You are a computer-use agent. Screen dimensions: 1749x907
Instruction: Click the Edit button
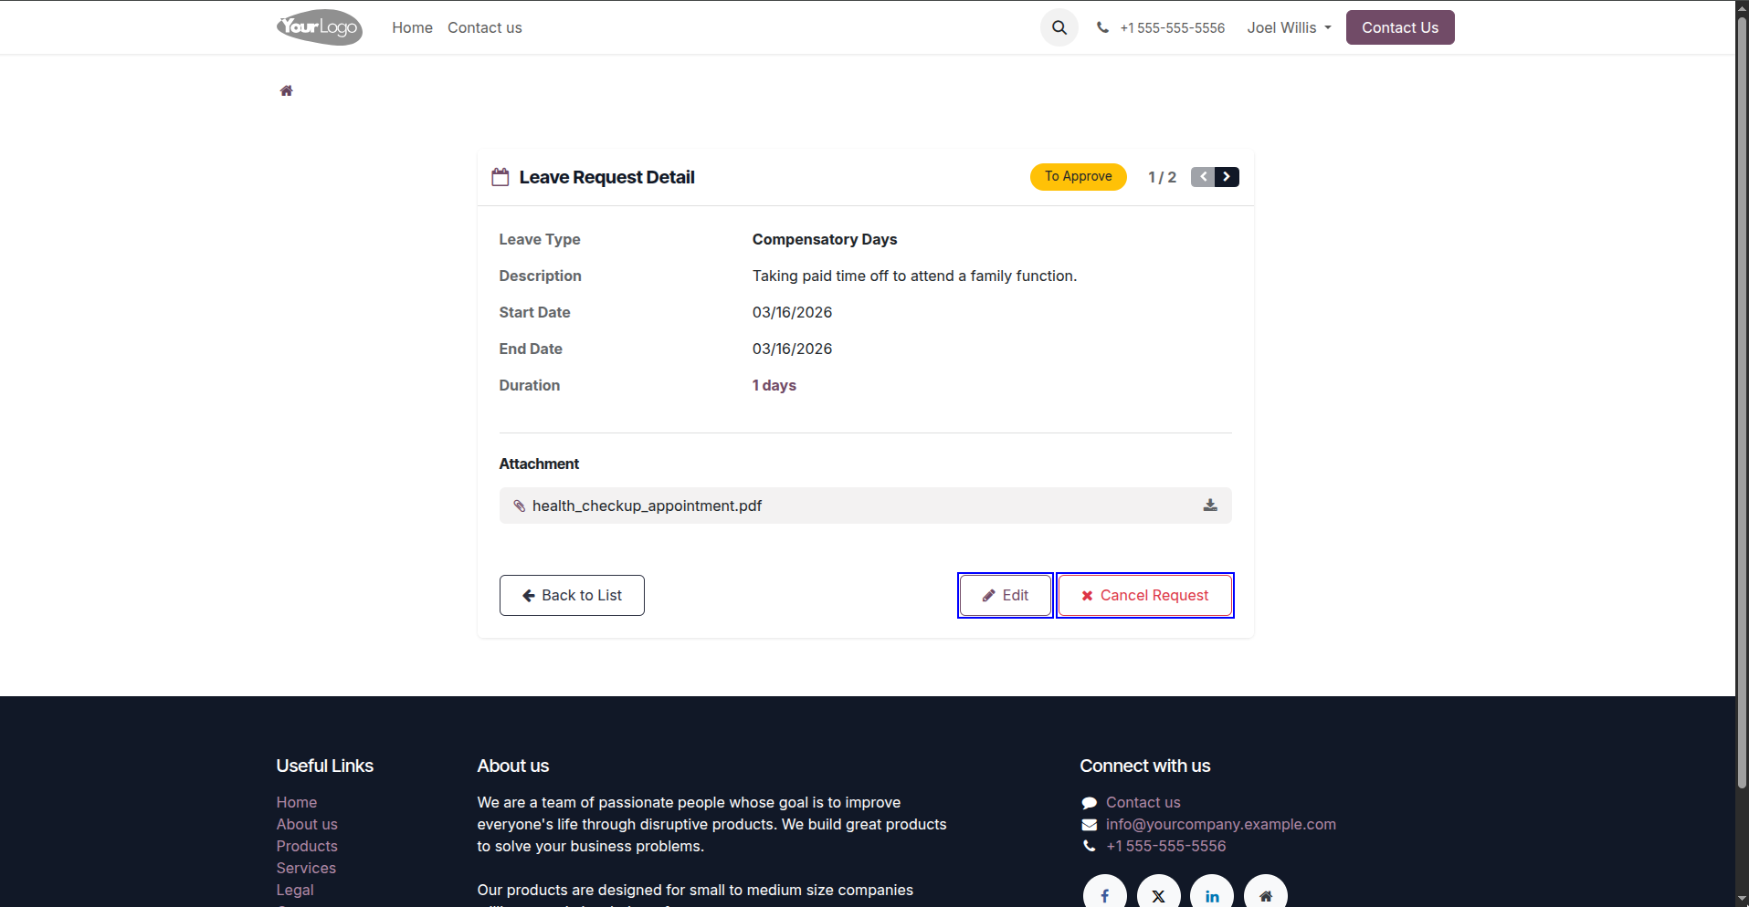[1006, 595]
